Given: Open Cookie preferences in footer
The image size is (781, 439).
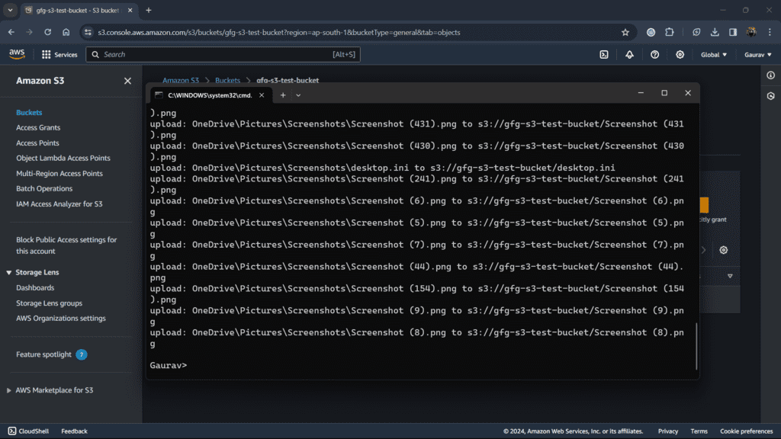Looking at the screenshot, I should [746, 431].
